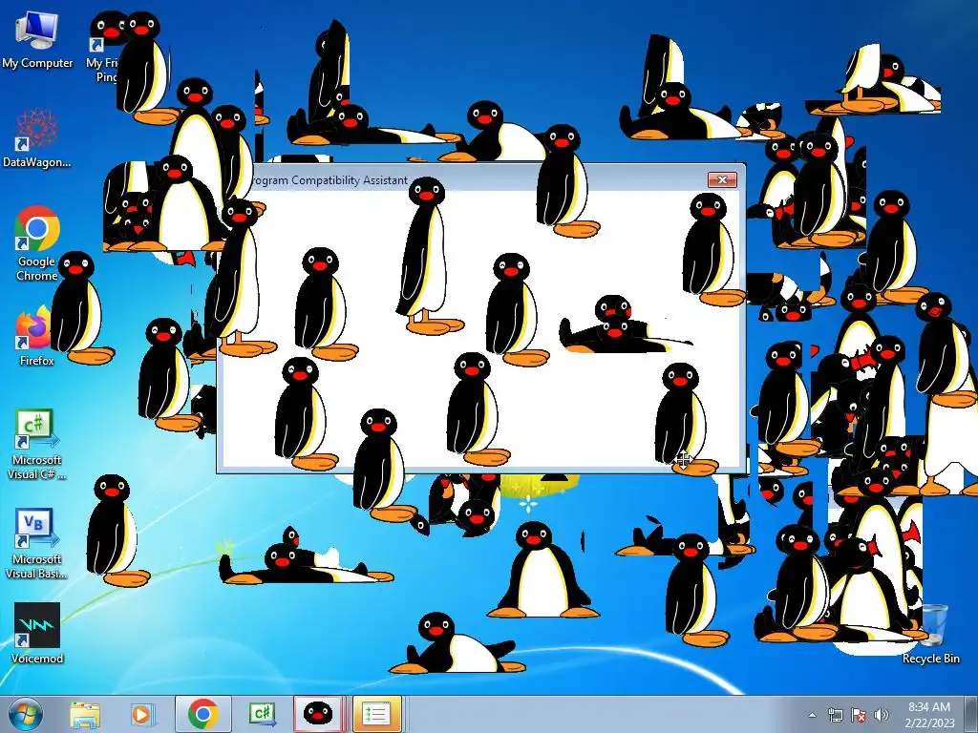Screen dimensions: 978x733
Task: Open Microsoft Visual Basic desktop shortcut
Action: [36, 544]
